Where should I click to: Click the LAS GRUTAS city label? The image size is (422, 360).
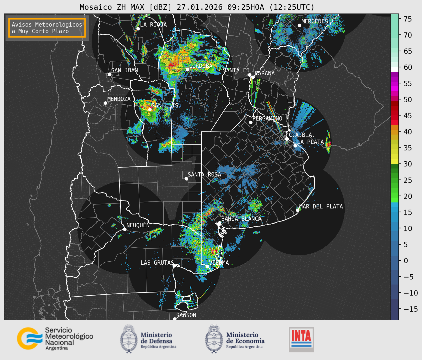[157, 263]
